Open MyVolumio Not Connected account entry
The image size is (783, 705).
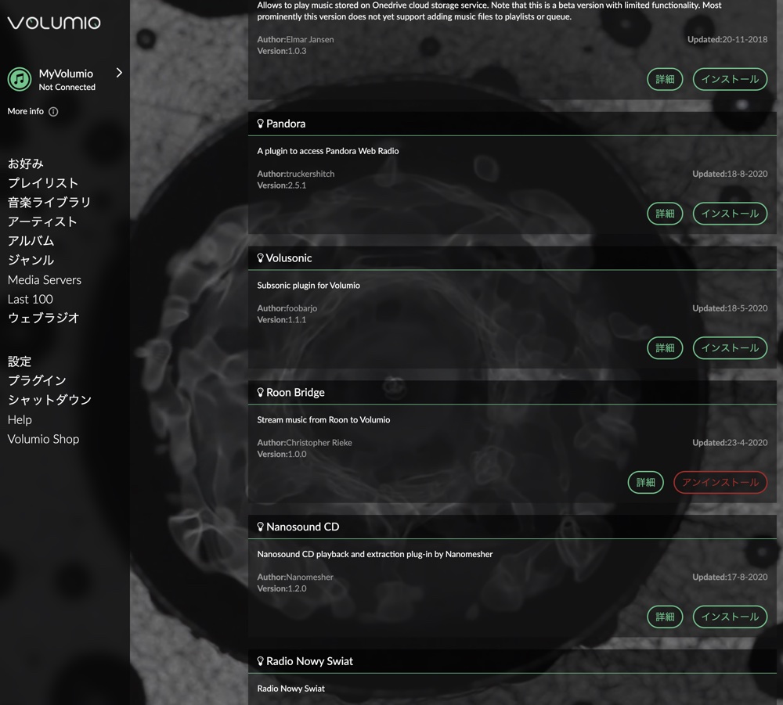click(67, 80)
